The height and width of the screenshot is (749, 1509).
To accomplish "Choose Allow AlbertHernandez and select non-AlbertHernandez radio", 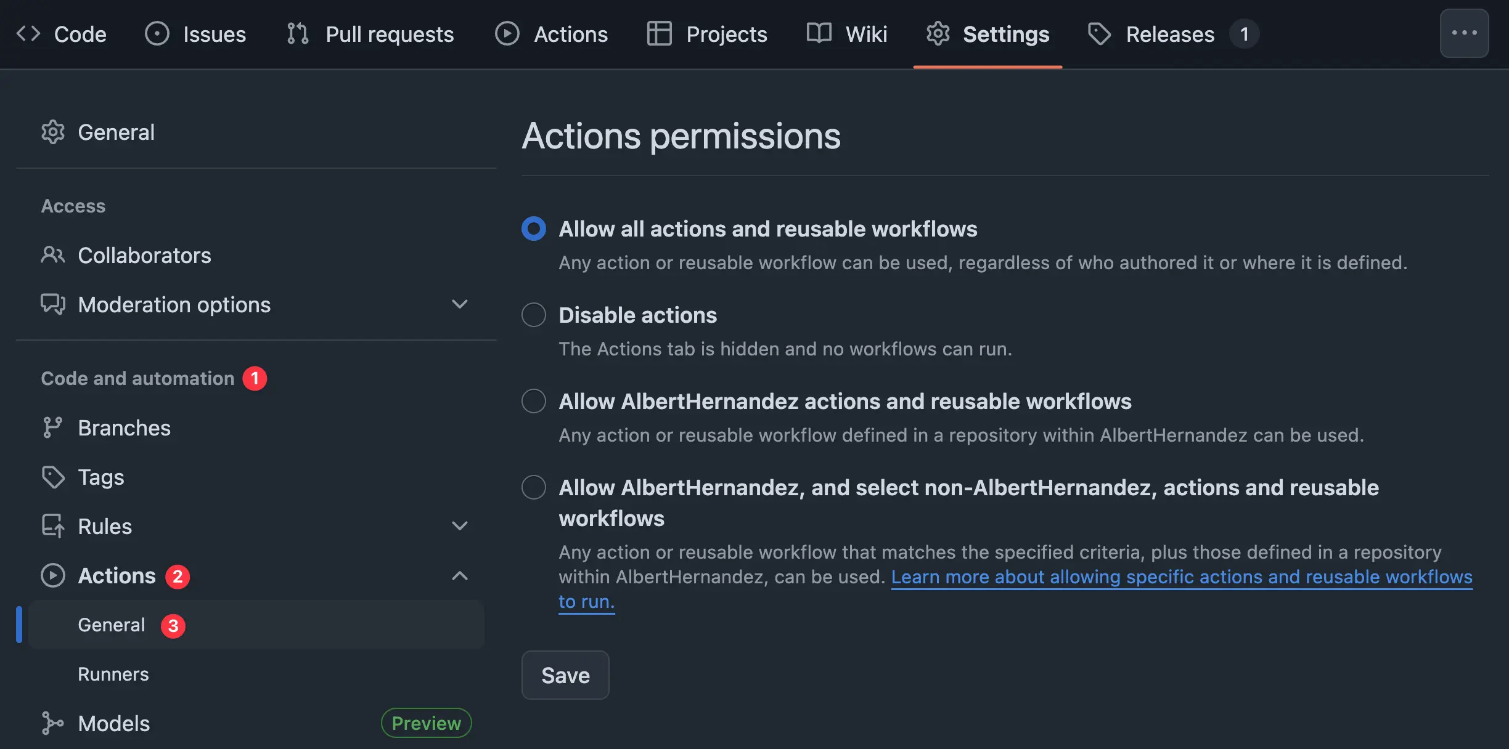I will point(534,487).
